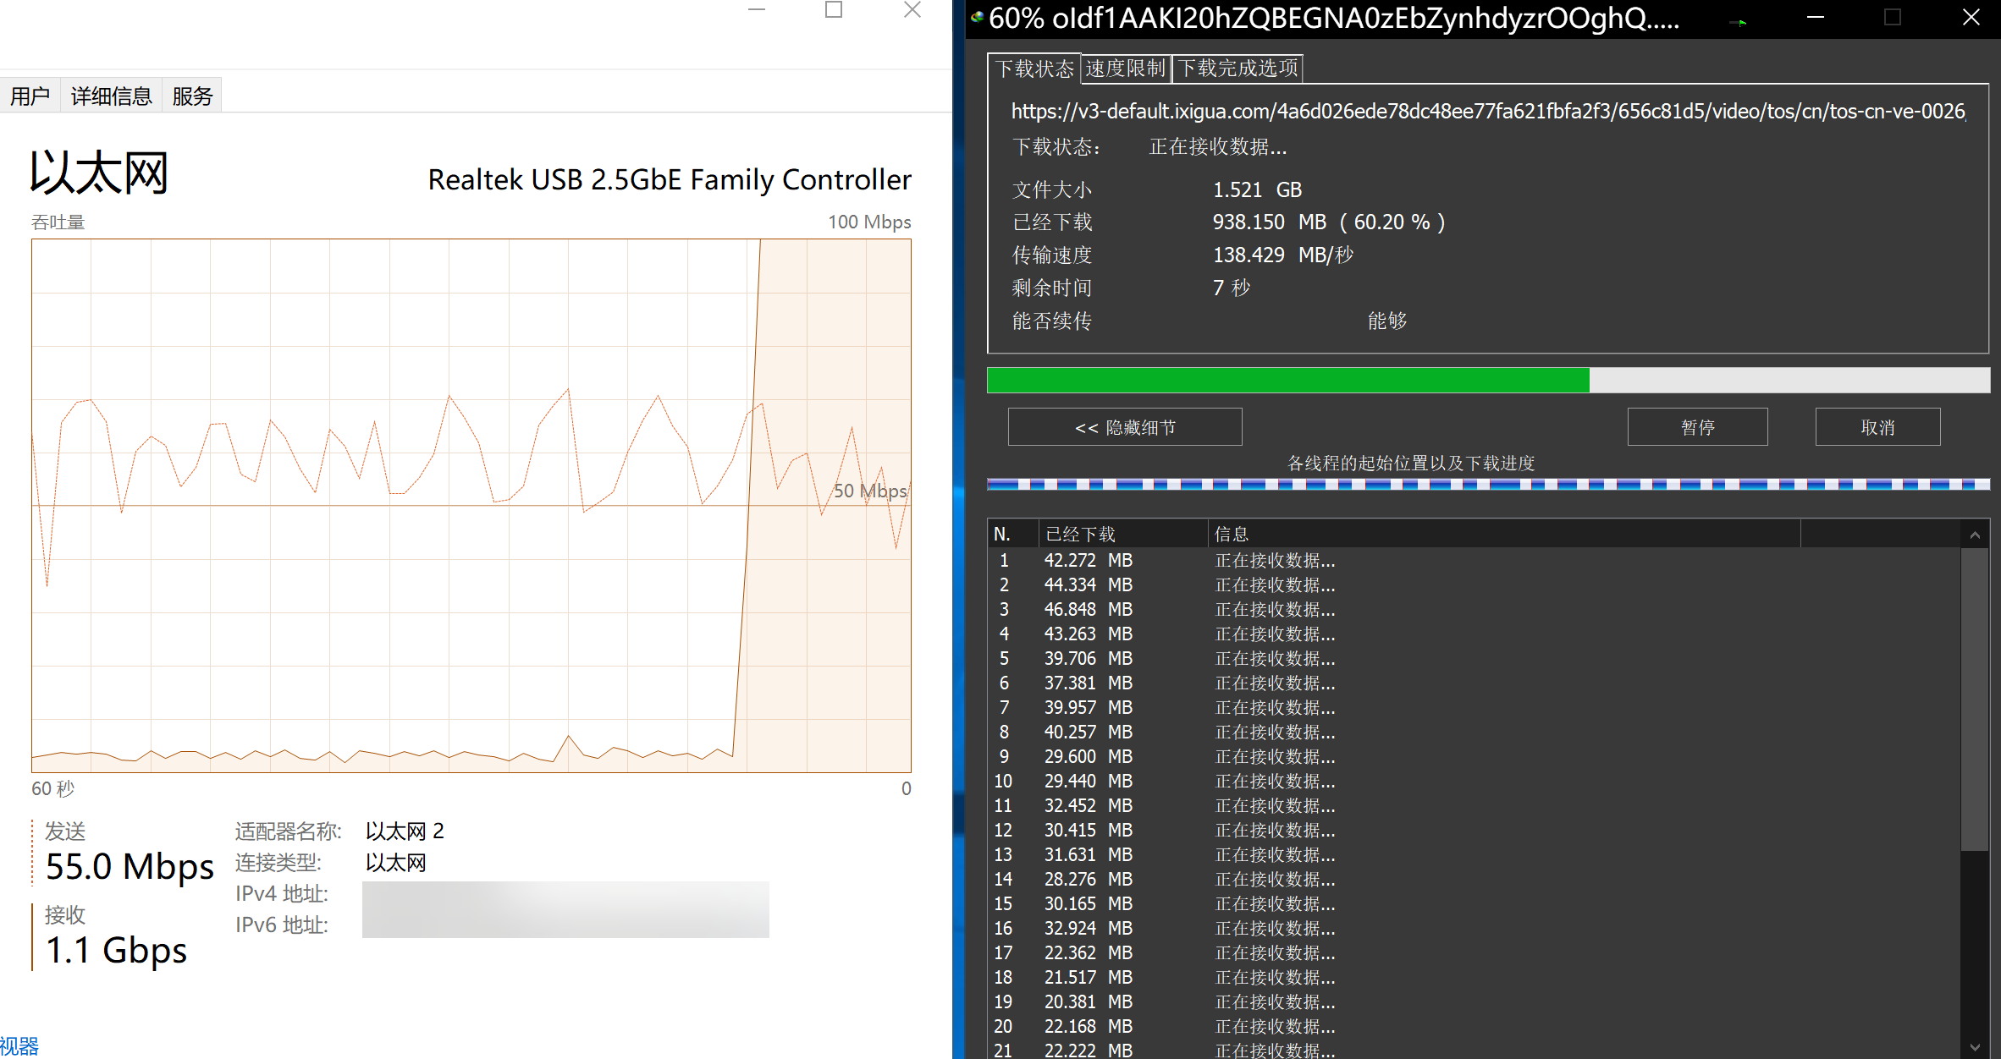Select thread row 20 with 22.168 MB
This screenshot has width=2001, height=1059.
pyautogui.click(x=1474, y=1026)
